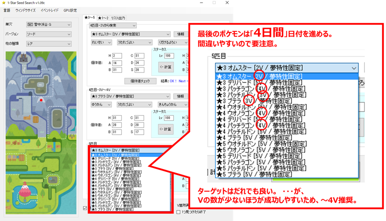Image resolution: width=386 pixels, height=221 pixels.
Task: Open the ゆうかん nature dropdown
Action: pos(101,104)
